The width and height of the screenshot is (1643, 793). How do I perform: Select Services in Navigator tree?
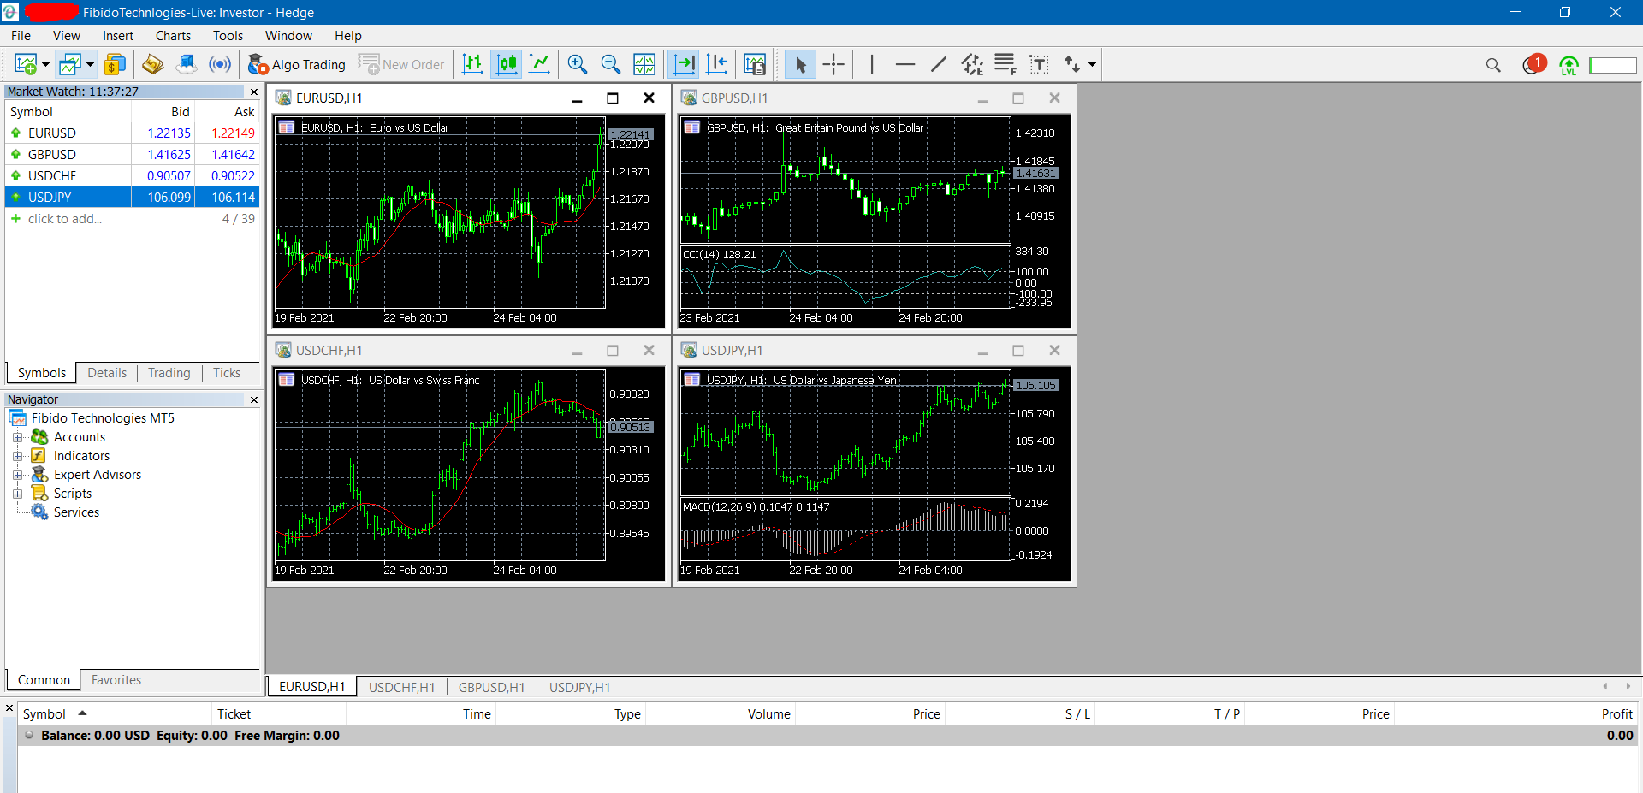point(76,512)
